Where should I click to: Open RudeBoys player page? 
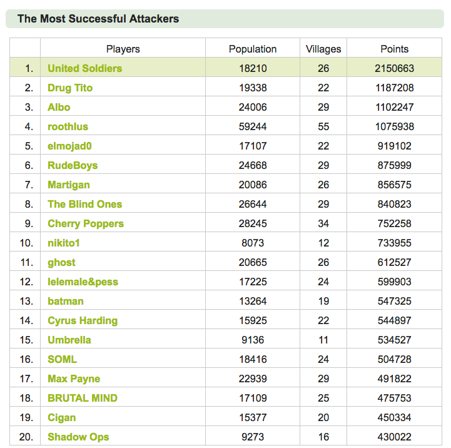coord(73,165)
